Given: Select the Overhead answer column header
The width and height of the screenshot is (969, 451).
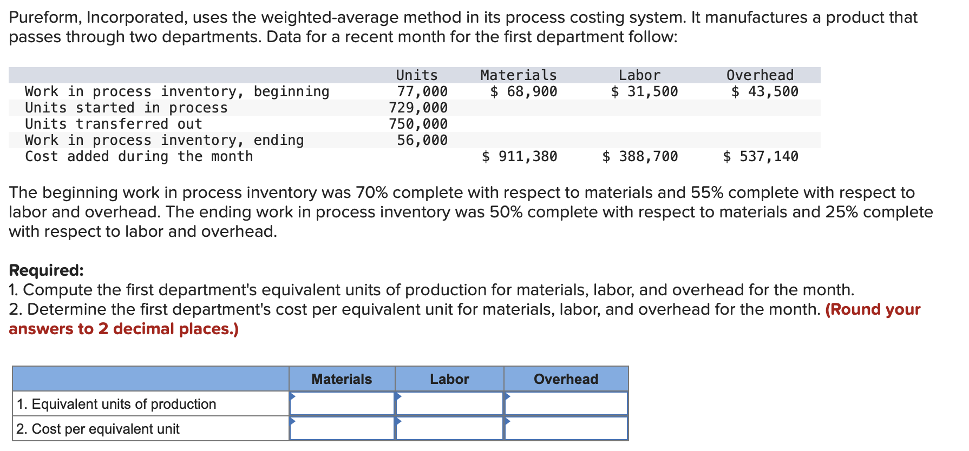Looking at the screenshot, I should point(566,379).
